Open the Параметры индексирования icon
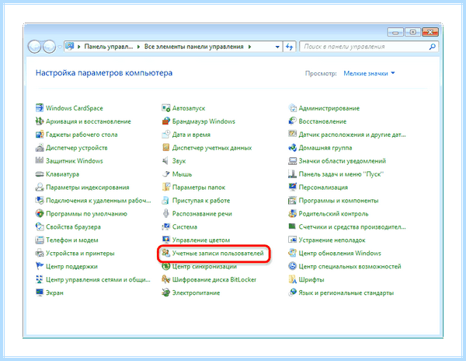 coord(40,187)
